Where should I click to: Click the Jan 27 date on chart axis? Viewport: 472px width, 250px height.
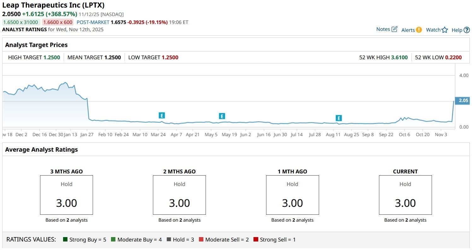tap(87, 134)
